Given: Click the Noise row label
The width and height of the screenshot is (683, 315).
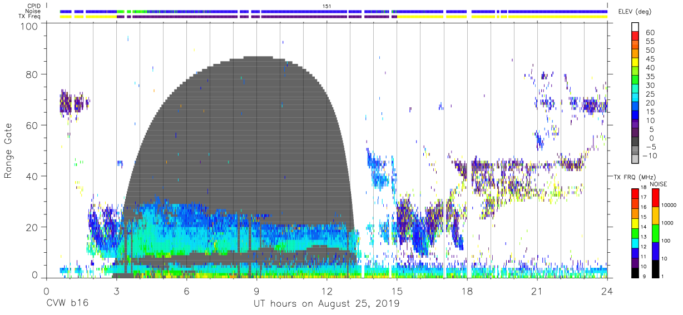Looking at the screenshot, I should (32, 11).
